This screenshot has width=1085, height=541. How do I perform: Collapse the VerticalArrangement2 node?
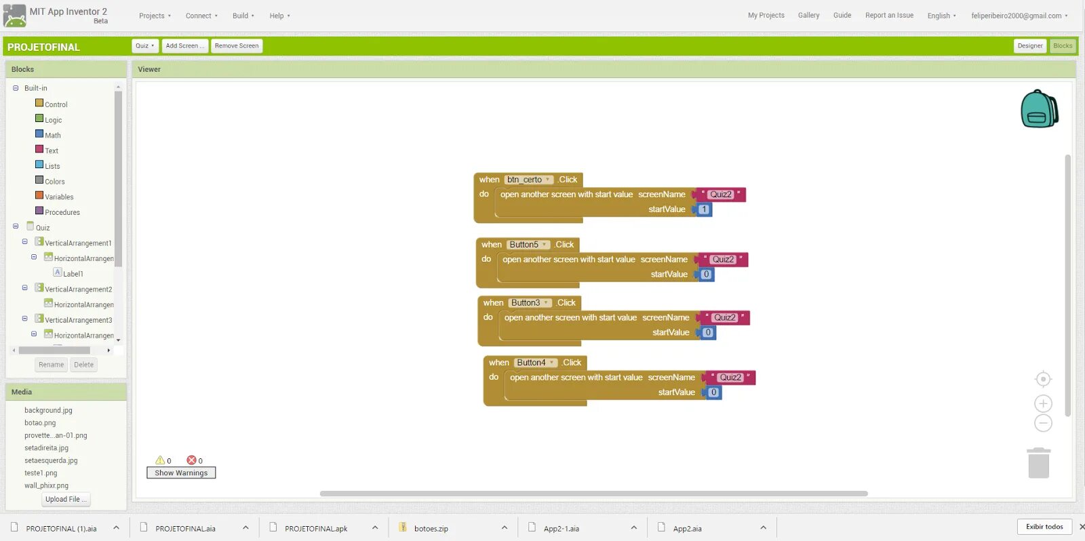25,288
